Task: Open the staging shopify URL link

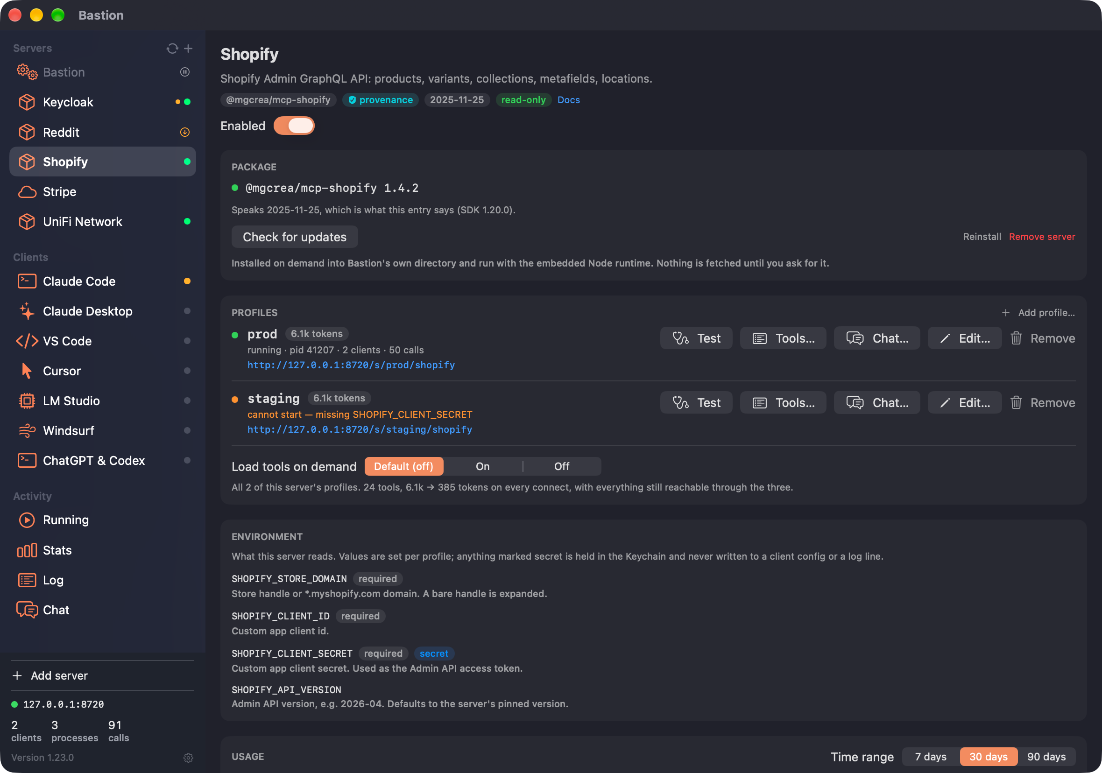Action: (x=360, y=429)
